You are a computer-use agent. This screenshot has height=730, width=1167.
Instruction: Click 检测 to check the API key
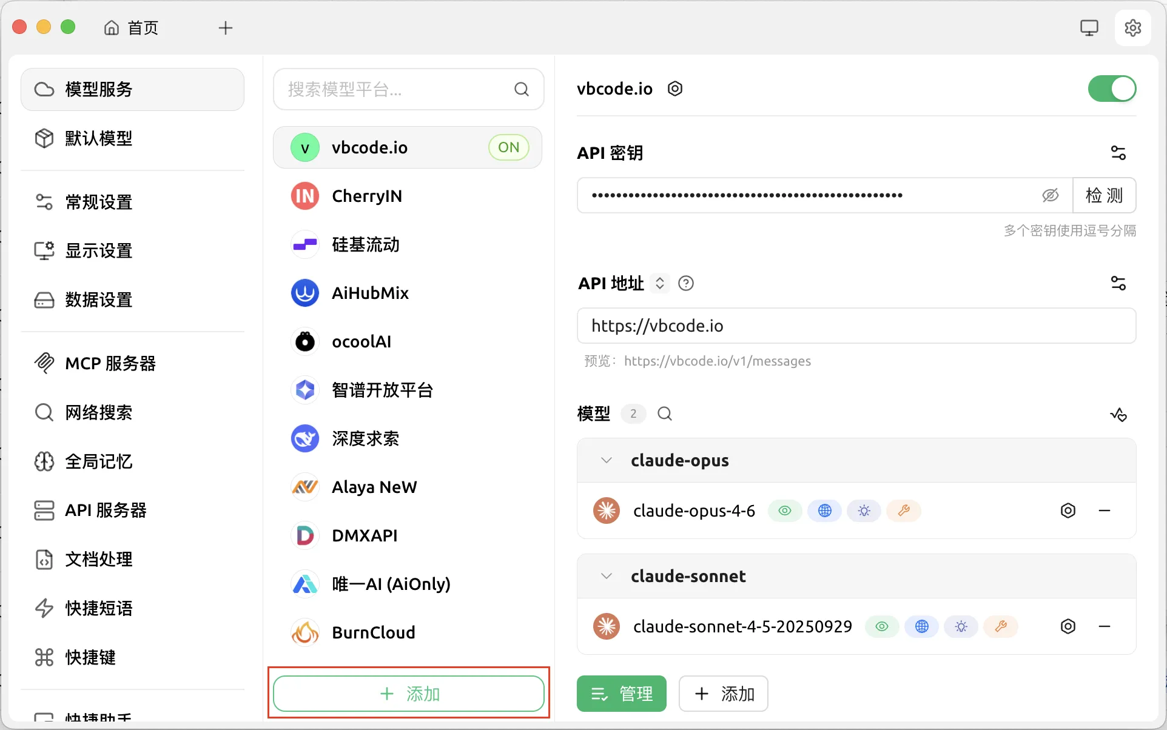[x=1104, y=195]
